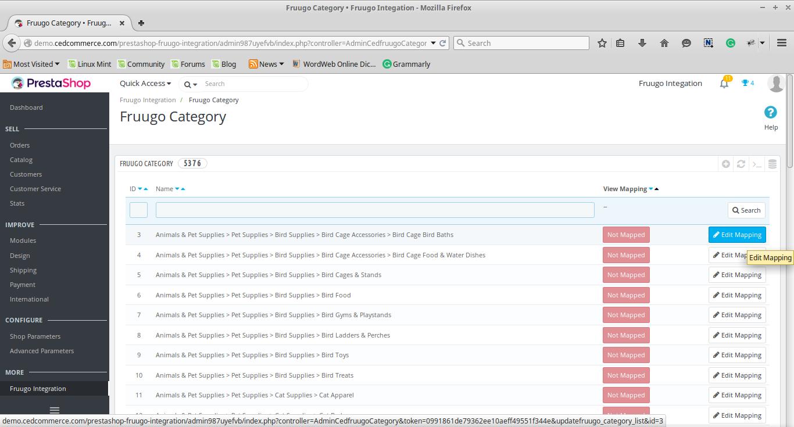Click the Firefox Home icon
The image size is (794, 427).
coord(664,43)
